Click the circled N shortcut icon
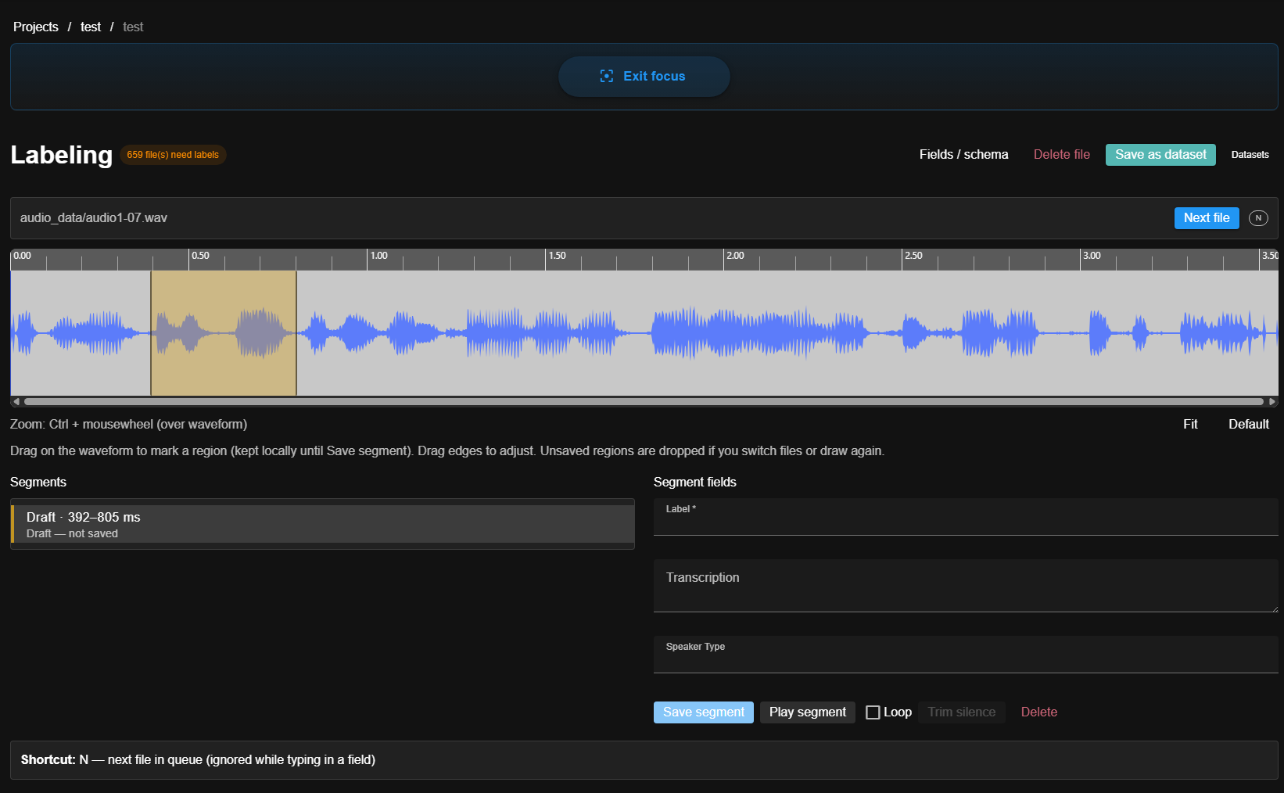This screenshot has width=1284, height=793. [x=1258, y=218]
